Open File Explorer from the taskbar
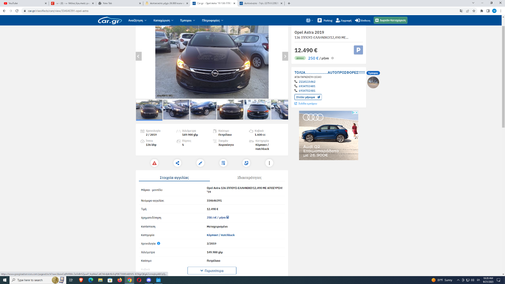Screen dimensions: 505x284 point(100,280)
